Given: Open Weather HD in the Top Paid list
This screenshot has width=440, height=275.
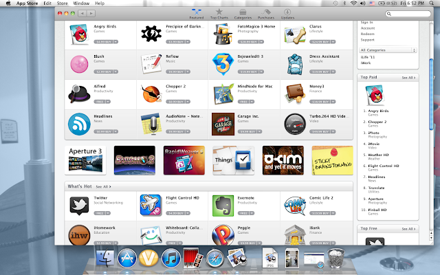Looking at the screenshot, I should point(378,155).
